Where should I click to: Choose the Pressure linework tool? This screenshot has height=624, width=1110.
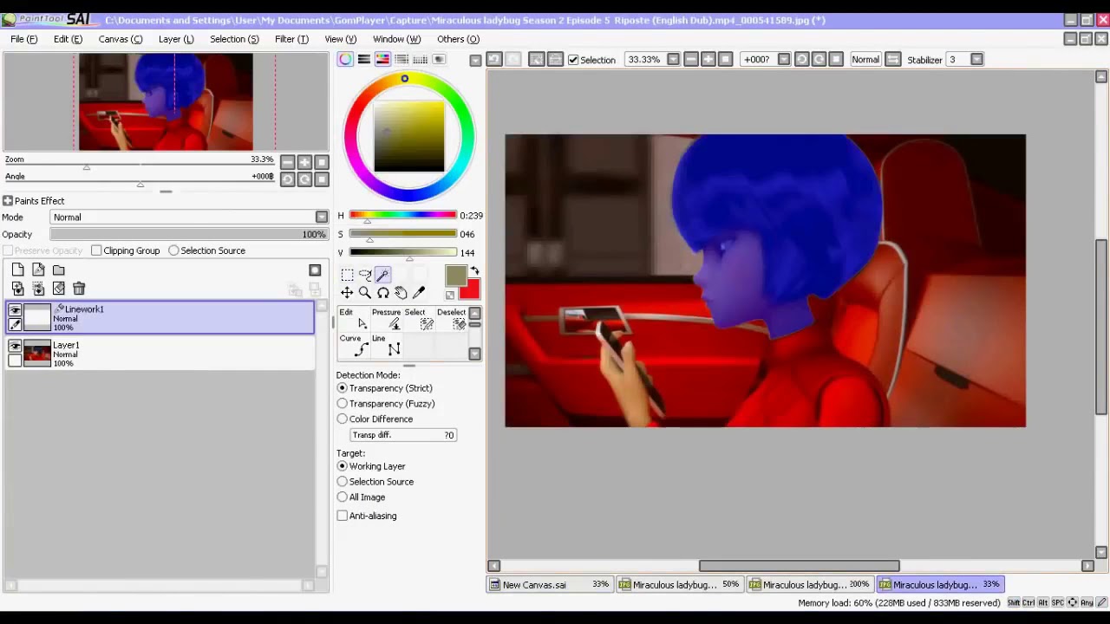tap(387, 320)
